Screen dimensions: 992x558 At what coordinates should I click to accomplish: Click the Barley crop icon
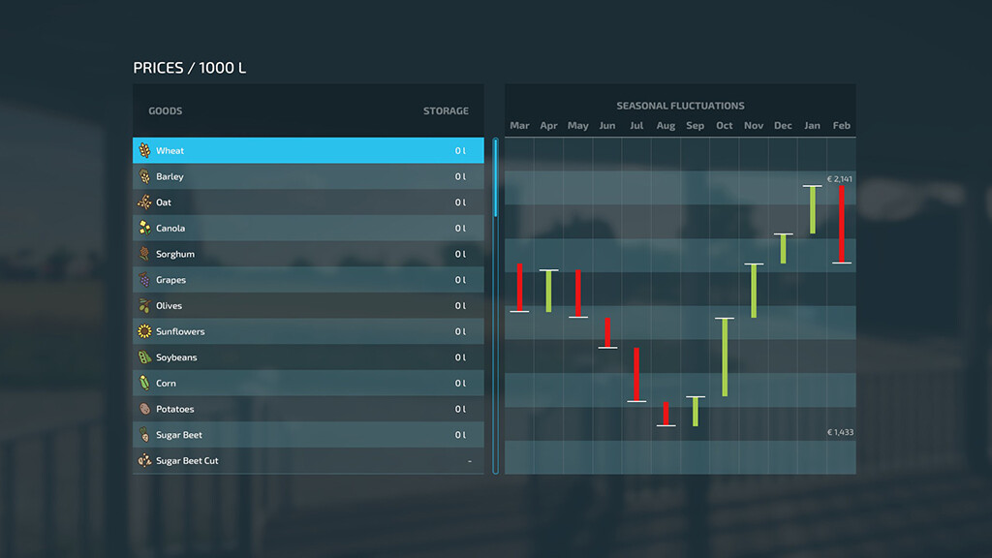(144, 177)
